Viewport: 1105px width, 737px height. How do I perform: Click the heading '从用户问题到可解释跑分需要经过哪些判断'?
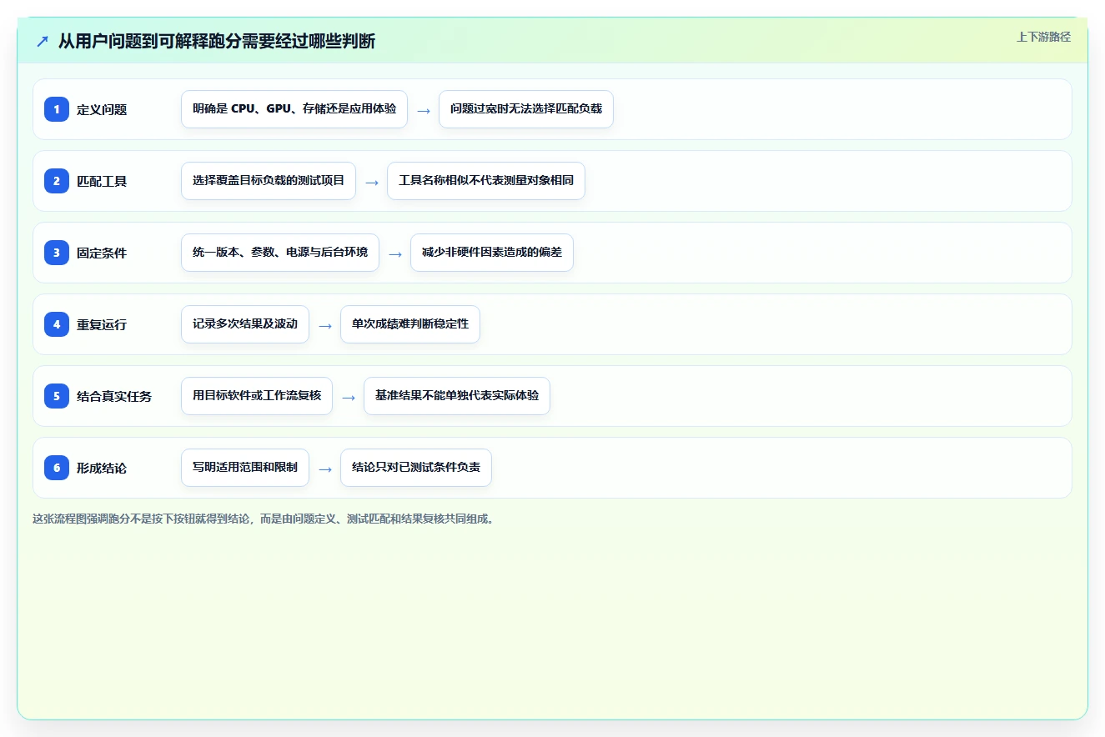[x=217, y=41]
